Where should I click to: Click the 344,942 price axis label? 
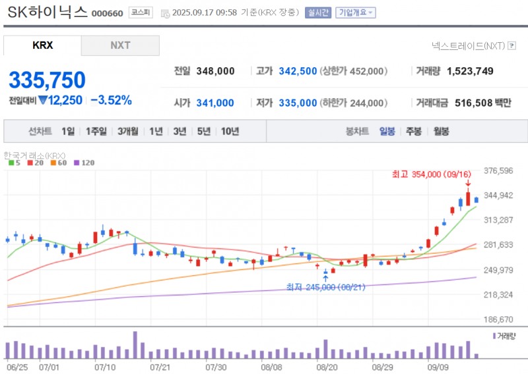498,196
